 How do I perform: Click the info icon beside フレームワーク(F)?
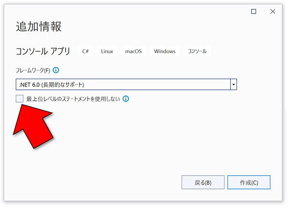click(56, 70)
